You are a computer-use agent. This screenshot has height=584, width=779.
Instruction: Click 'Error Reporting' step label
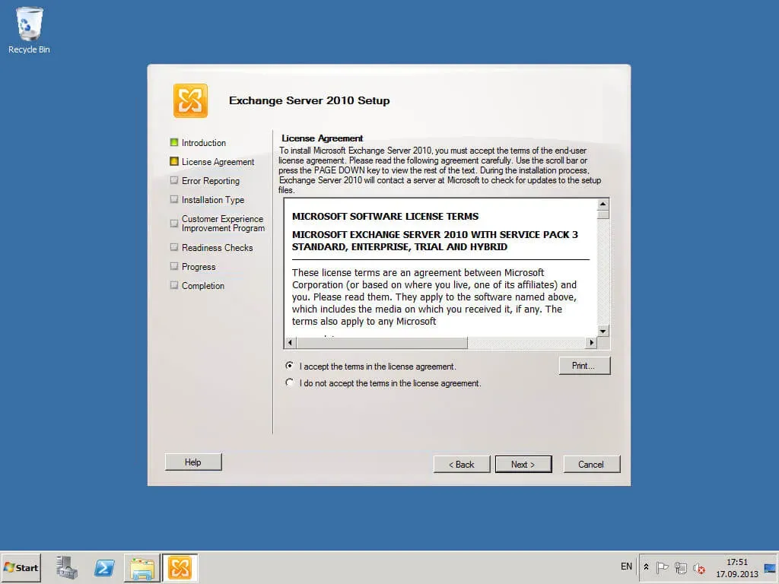(x=210, y=181)
